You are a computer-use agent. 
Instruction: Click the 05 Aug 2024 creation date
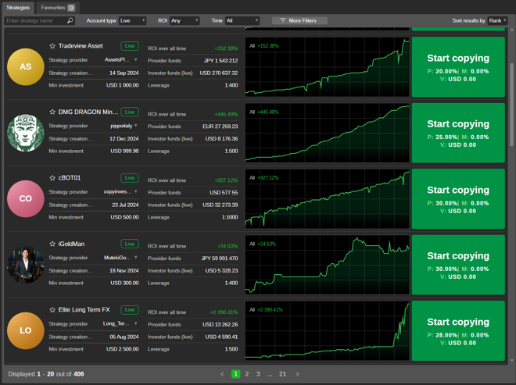(x=124, y=337)
